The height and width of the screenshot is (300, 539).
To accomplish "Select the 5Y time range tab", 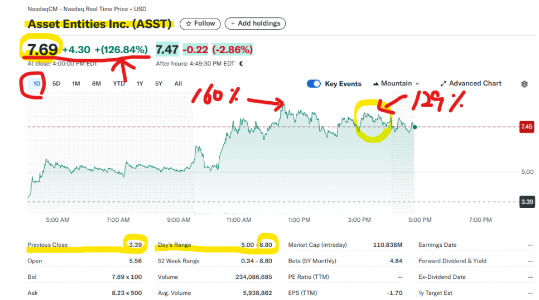I will (x=158, y=84).
